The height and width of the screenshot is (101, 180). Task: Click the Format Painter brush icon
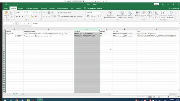(11, 17)
